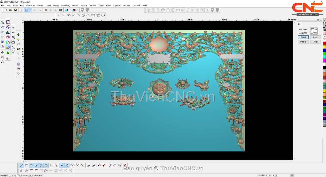Pick the yellow color swatch
This screenshot has height=177, width=326.
(324, 47)
